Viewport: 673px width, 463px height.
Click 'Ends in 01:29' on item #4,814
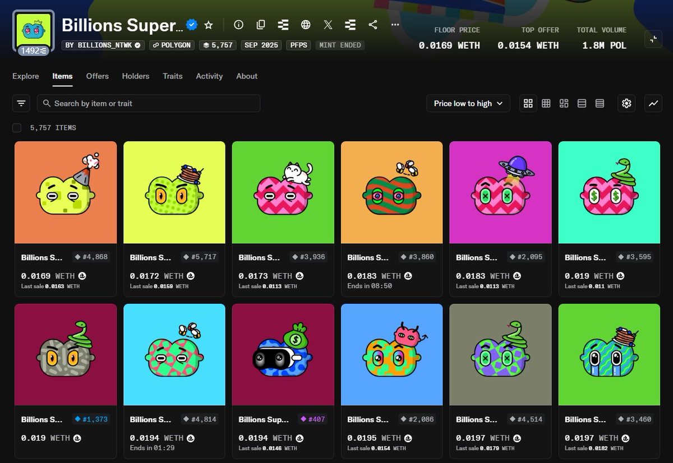click(152, 448)
